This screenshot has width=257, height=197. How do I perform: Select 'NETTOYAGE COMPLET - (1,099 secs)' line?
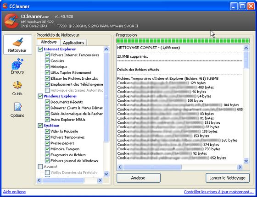point(149,48)
